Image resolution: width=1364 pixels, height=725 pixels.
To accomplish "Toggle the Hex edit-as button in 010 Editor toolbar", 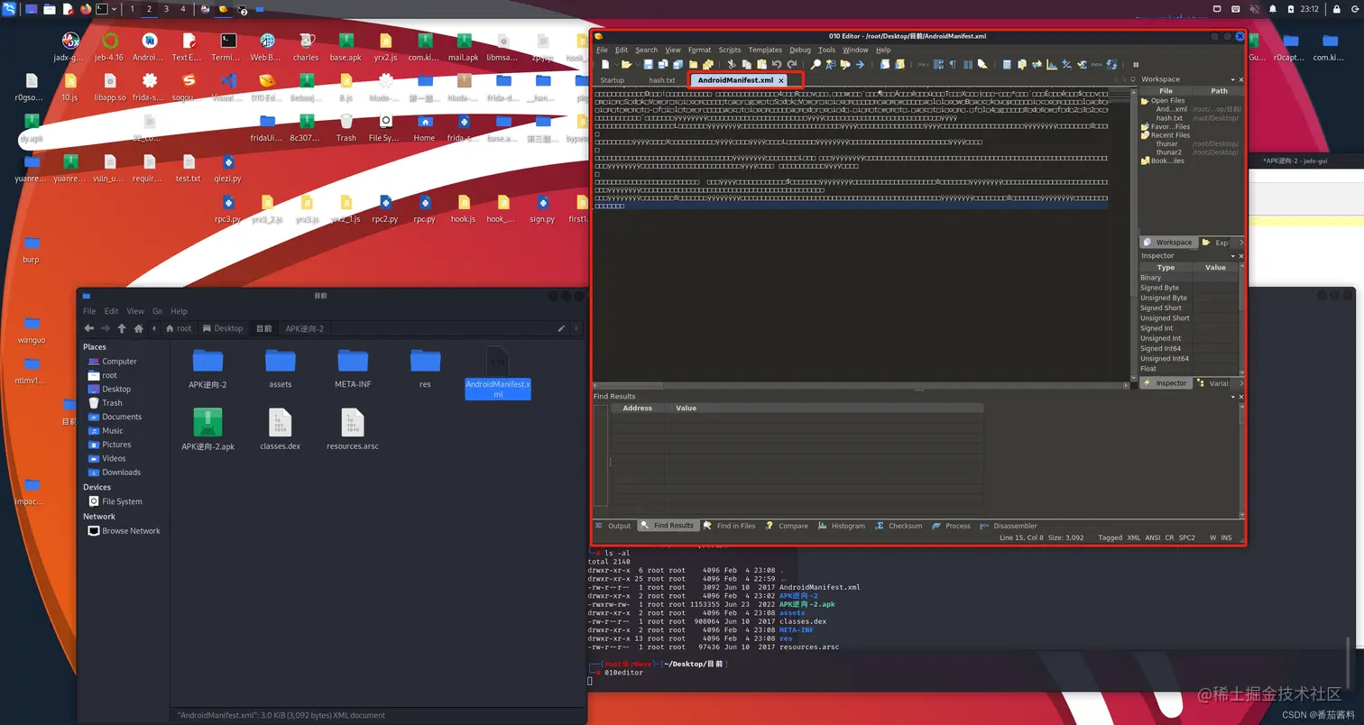I will click(923, 64).
